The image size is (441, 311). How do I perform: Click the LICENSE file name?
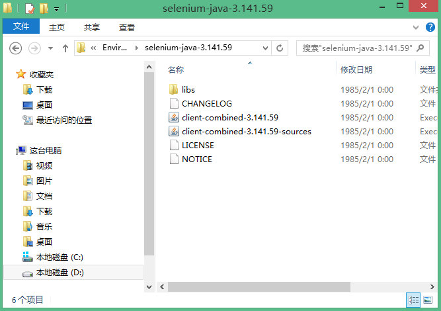(198, 145)
